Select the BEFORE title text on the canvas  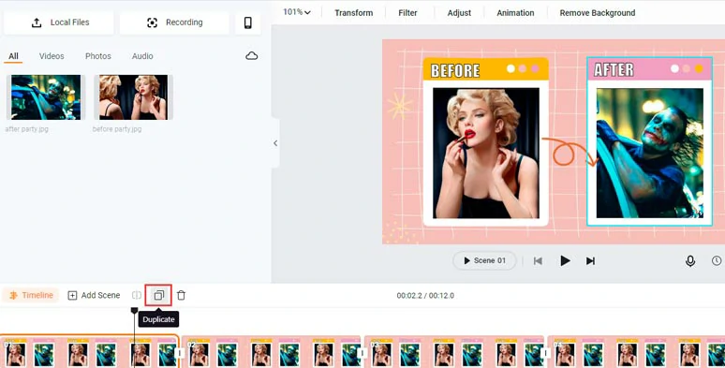[455, 71]
